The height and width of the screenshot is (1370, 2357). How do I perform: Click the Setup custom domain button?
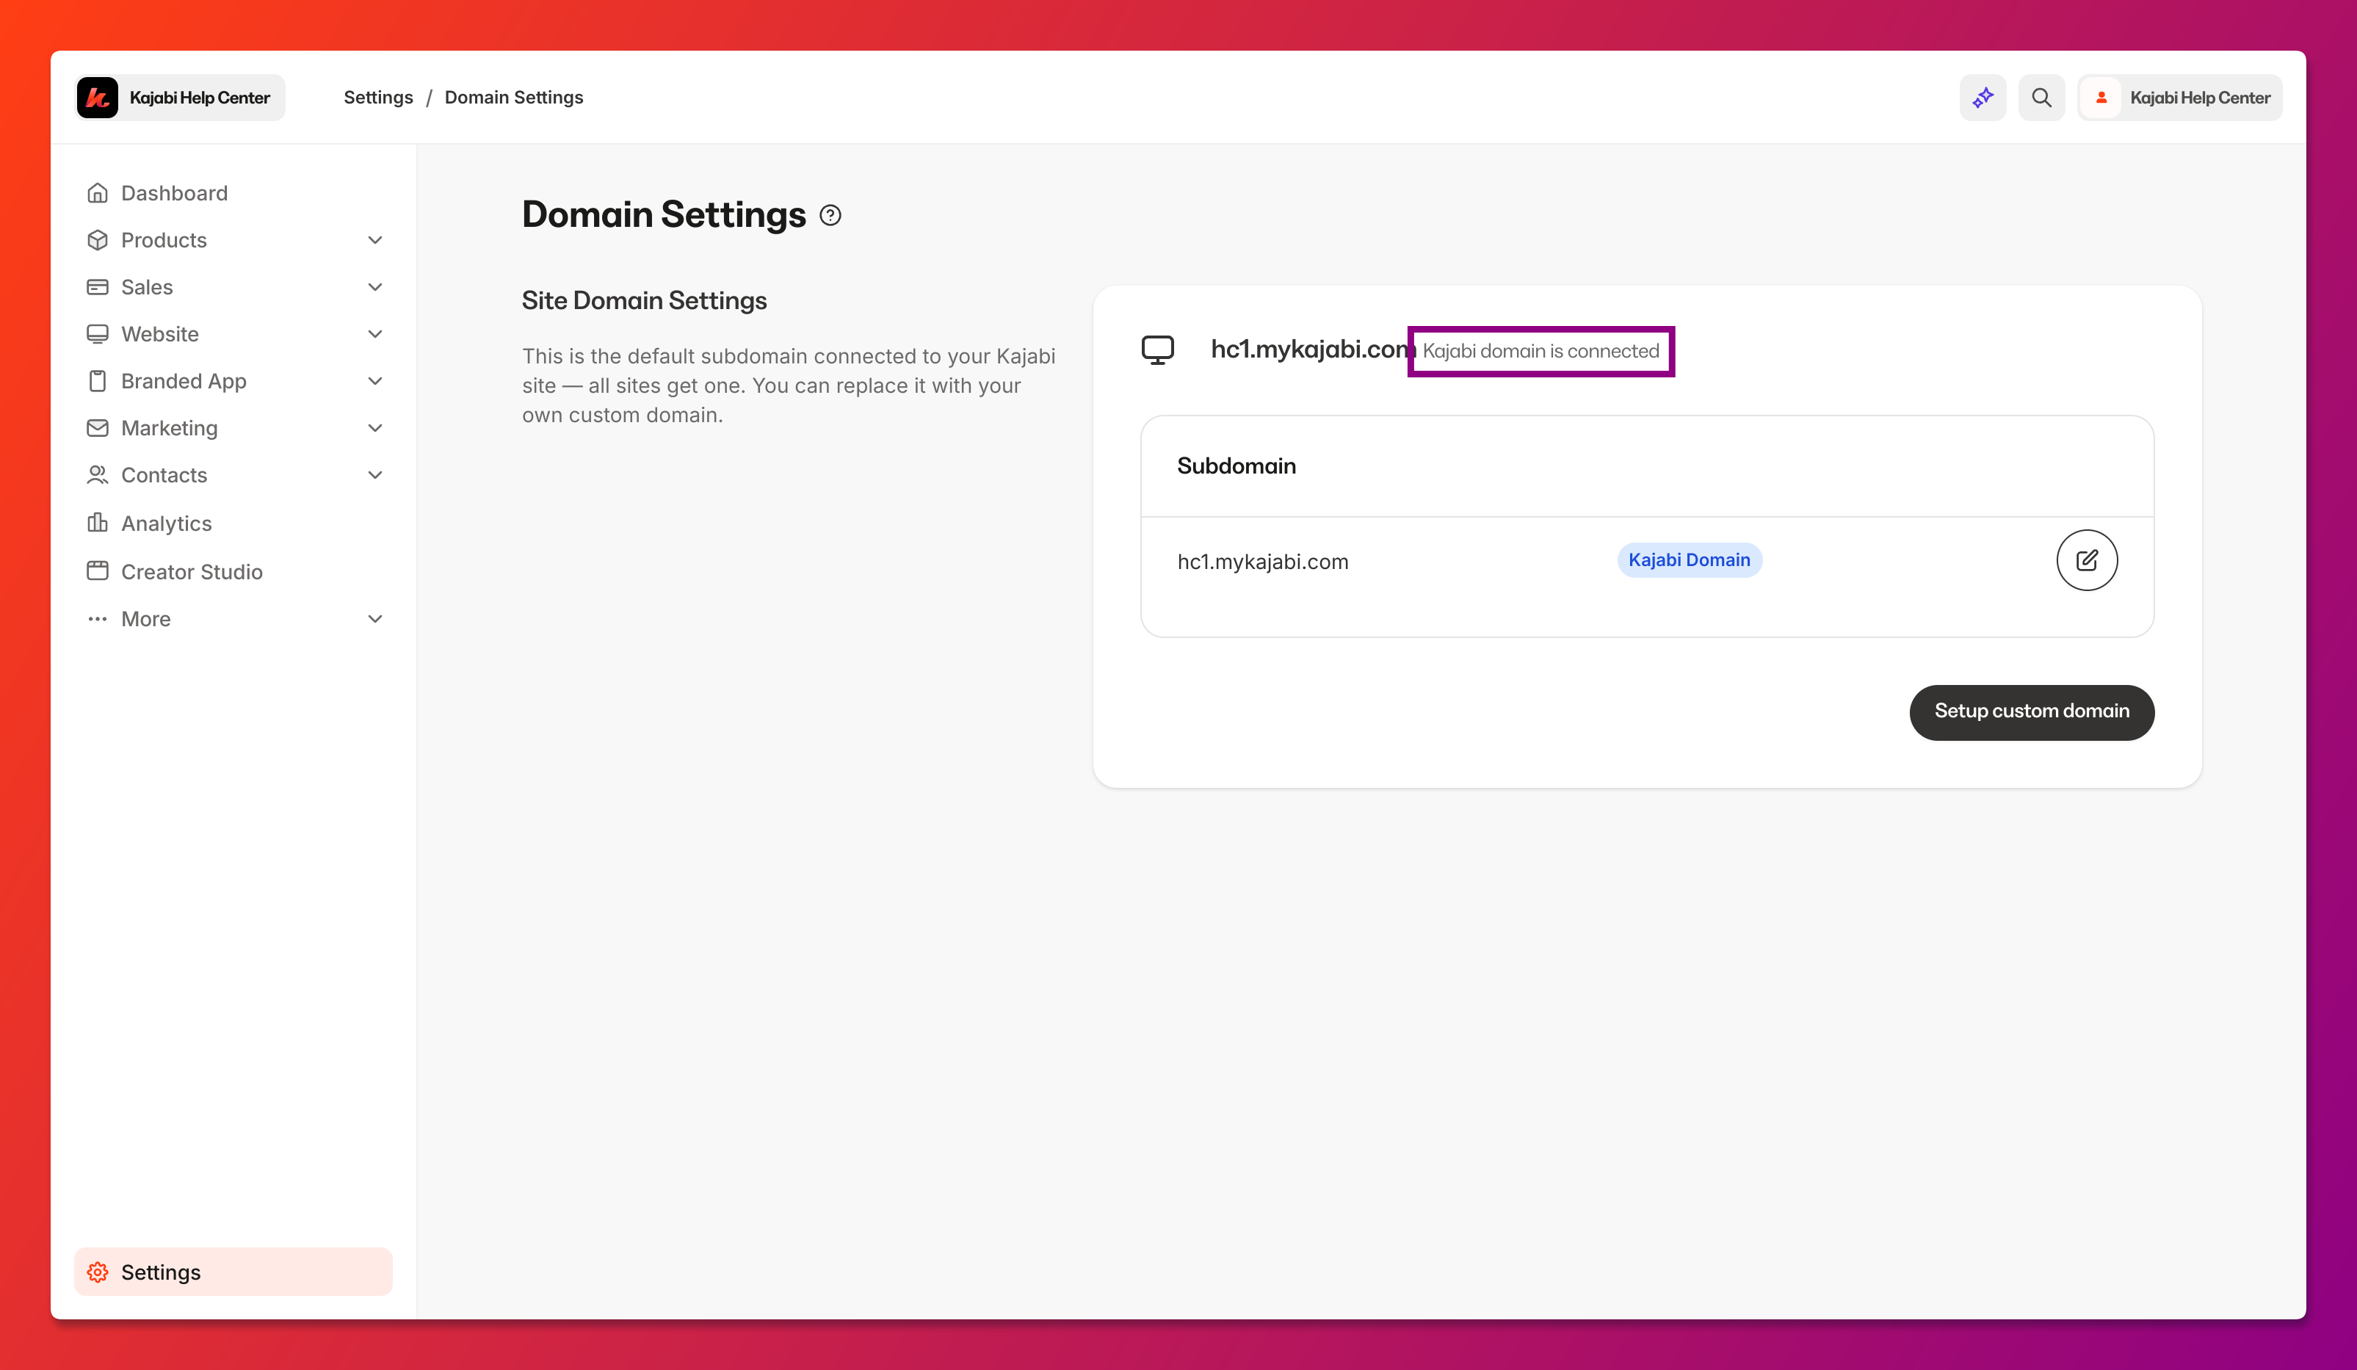(2032, 711)
